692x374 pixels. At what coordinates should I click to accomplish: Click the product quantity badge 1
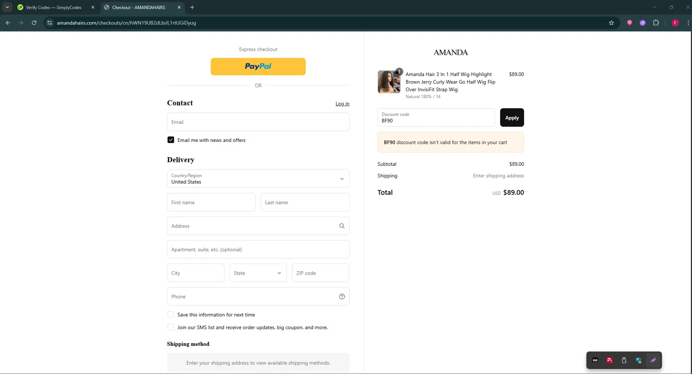pyautogui.click(x=399, y=71)
